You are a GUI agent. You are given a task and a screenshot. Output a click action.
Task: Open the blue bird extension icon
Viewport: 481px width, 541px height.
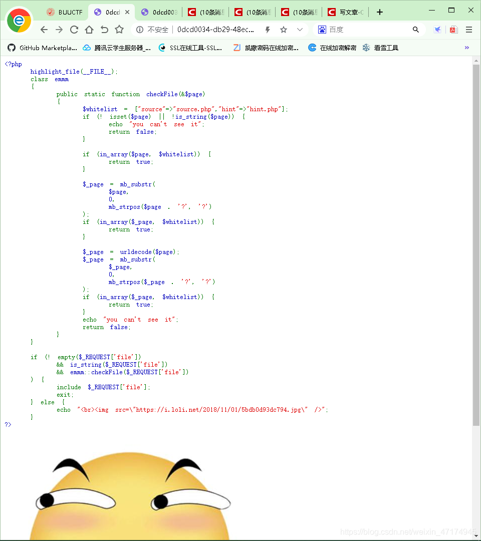pyautogui.click(x=437, y=30)
